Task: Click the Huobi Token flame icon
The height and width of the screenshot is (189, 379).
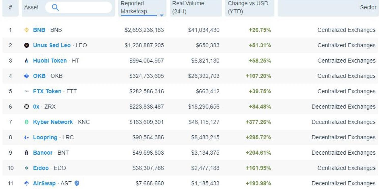Action: tap(26, 61)
